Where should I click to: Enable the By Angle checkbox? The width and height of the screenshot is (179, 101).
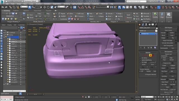coord(141,62)
